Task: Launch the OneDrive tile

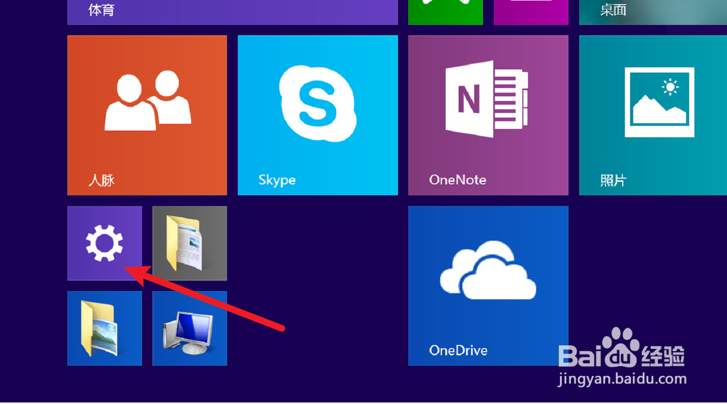Action: [x=488, y=286]
